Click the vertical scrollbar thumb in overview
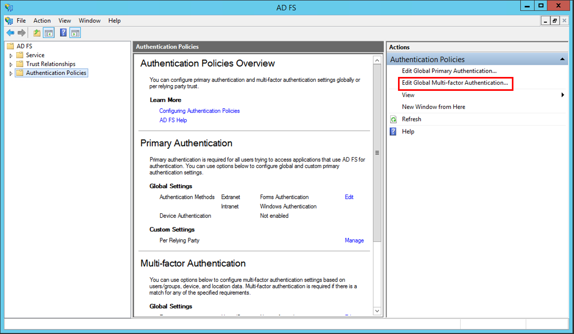 click(x=377, y=153)
